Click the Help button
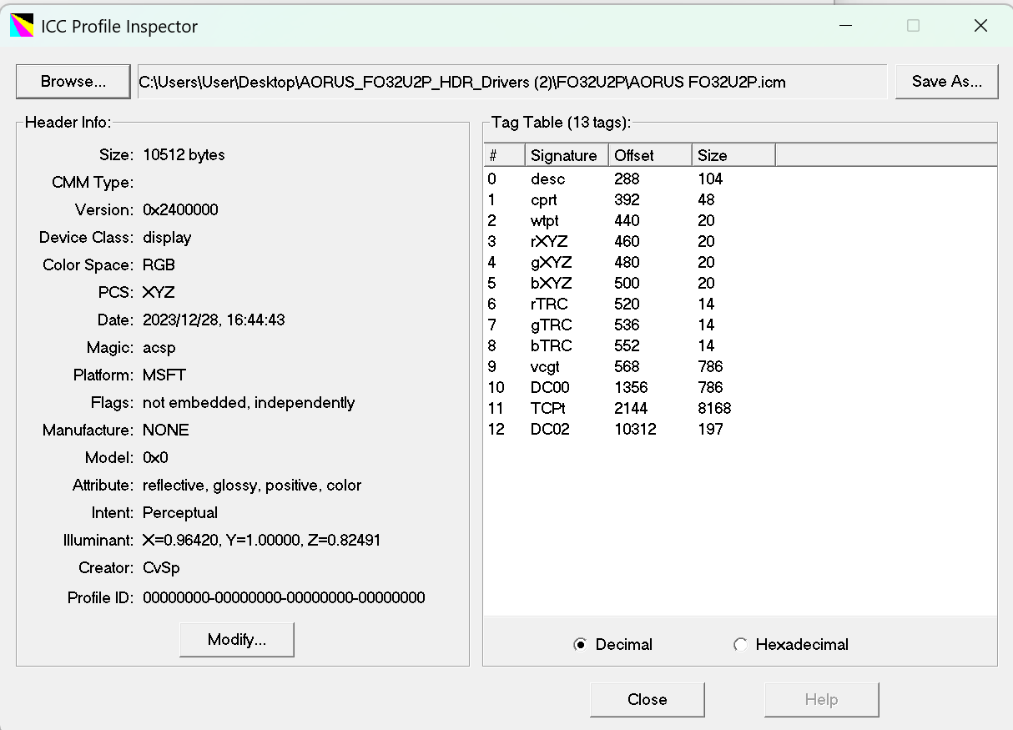 (821, 699)
